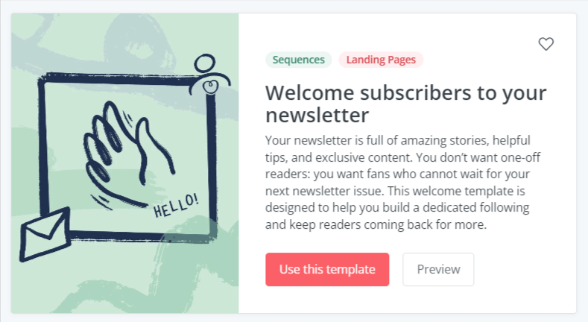588x322 pixels.
Task: Open the template Preview
Action: coord(438,269)
